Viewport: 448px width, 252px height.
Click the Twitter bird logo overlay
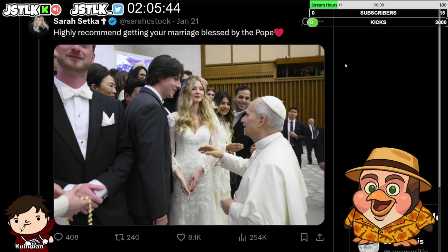point(118,9)
